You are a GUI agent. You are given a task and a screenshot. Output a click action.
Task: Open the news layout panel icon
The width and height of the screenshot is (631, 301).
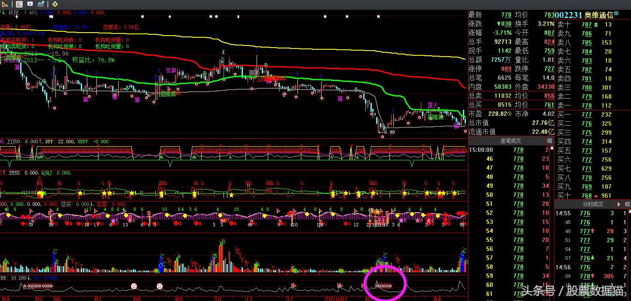pos(19,4)
